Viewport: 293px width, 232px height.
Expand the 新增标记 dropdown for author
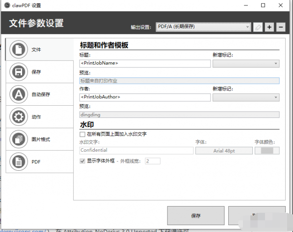click(246, 97)
